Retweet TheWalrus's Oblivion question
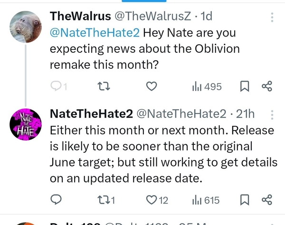The height and width of the screenshot is (225, 285). click(103, 86)
